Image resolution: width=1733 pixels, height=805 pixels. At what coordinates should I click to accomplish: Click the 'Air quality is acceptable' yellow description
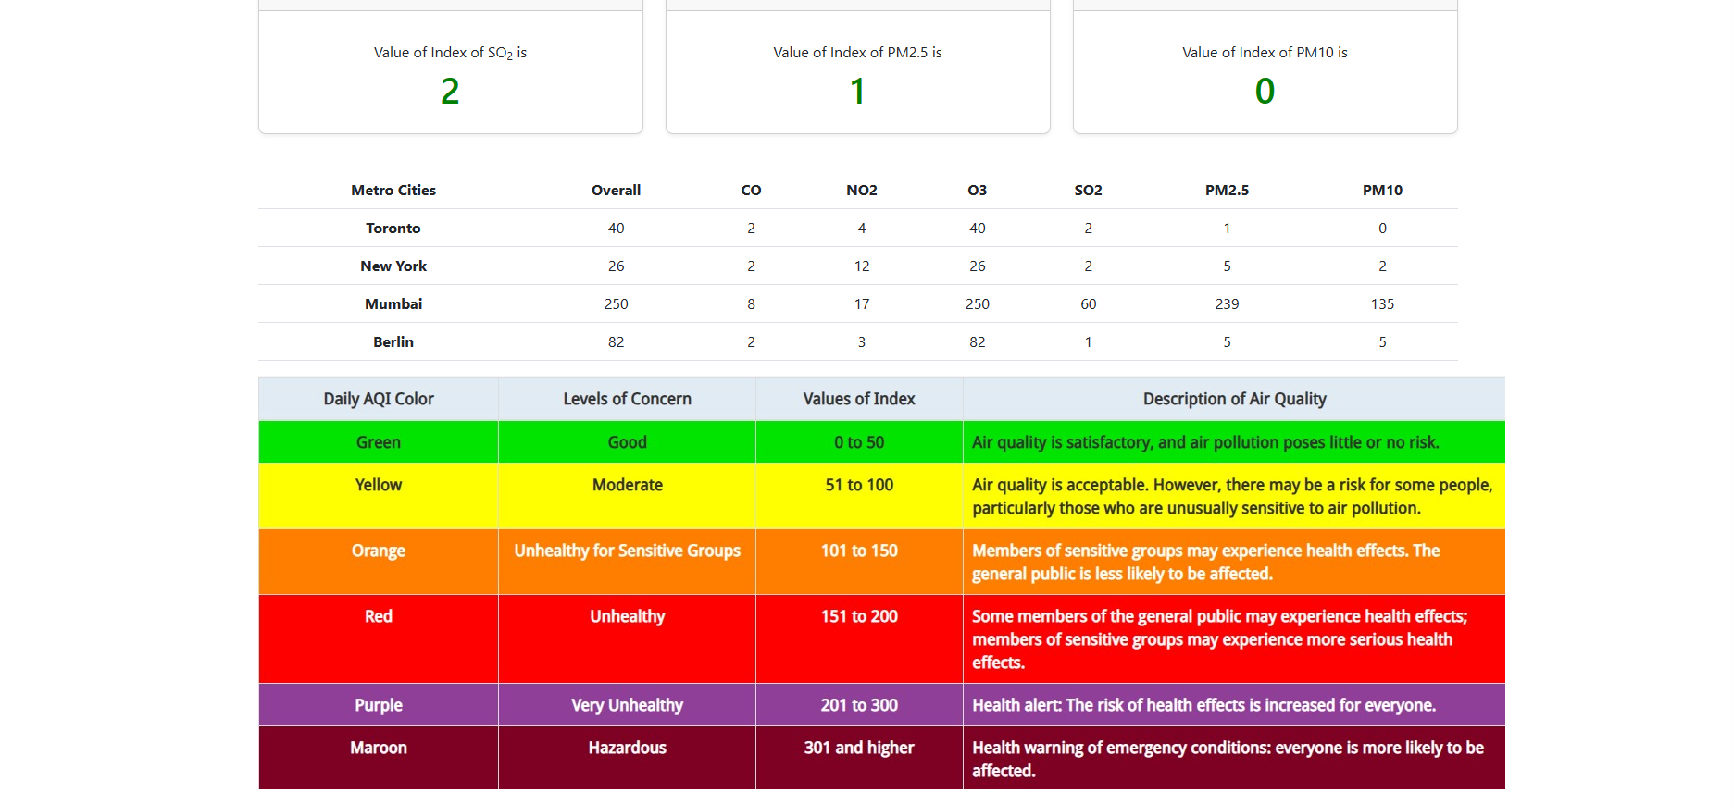point(1234,496)
